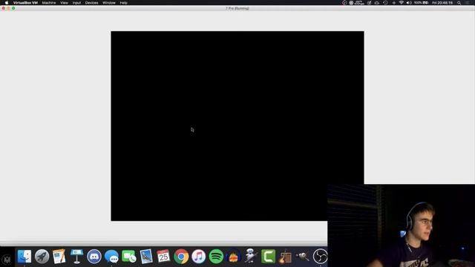Open Preview from the dock
Viewport: 475px width, 267px height.
[x=146, y=257]
